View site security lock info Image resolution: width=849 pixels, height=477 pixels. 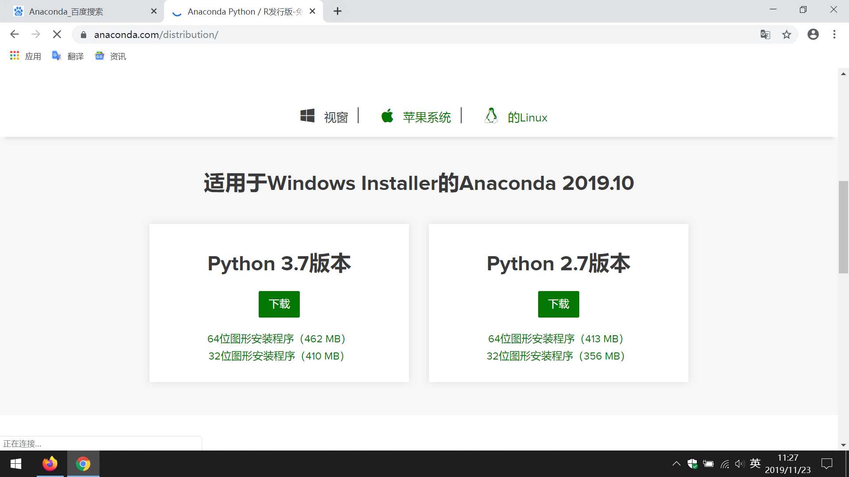pyautogui.click(x=83, y=34)
